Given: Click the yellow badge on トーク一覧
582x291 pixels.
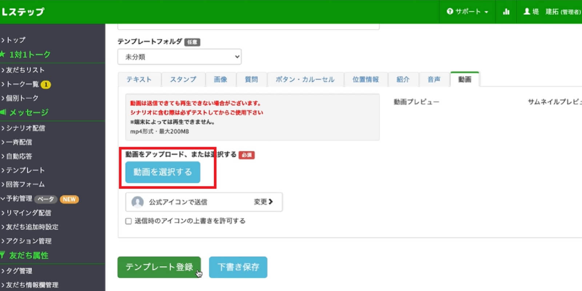Looking at the screenshot, I should 46,84.
